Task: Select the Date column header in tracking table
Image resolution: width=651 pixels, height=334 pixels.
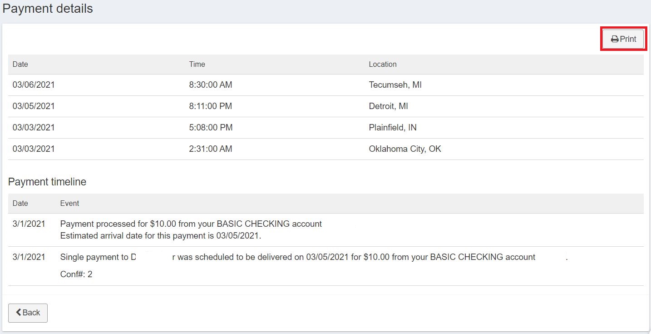Action: pyautogui.click(x=20, y=65)
